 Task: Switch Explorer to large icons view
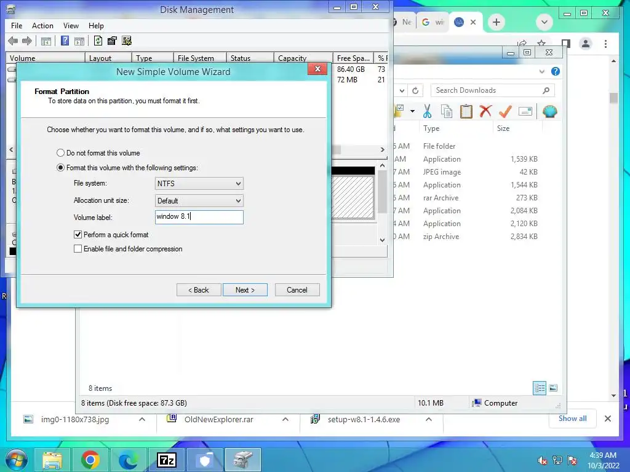point(553,388)
